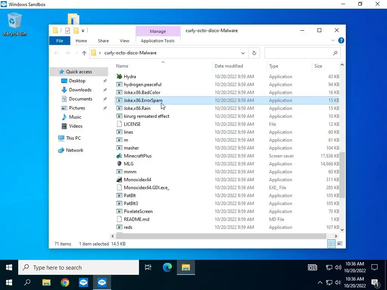Open the View ribbon tab

[124, 41]
